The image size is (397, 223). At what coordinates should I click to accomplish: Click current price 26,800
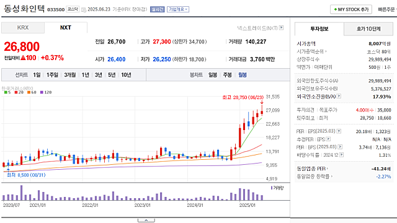click(22, 47)
